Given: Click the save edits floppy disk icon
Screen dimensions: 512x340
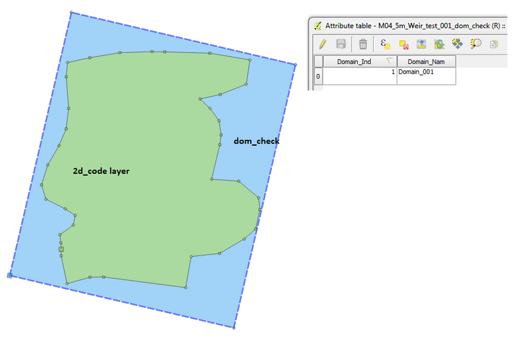Looking at the screenshot, I should (x=341, y=44).
